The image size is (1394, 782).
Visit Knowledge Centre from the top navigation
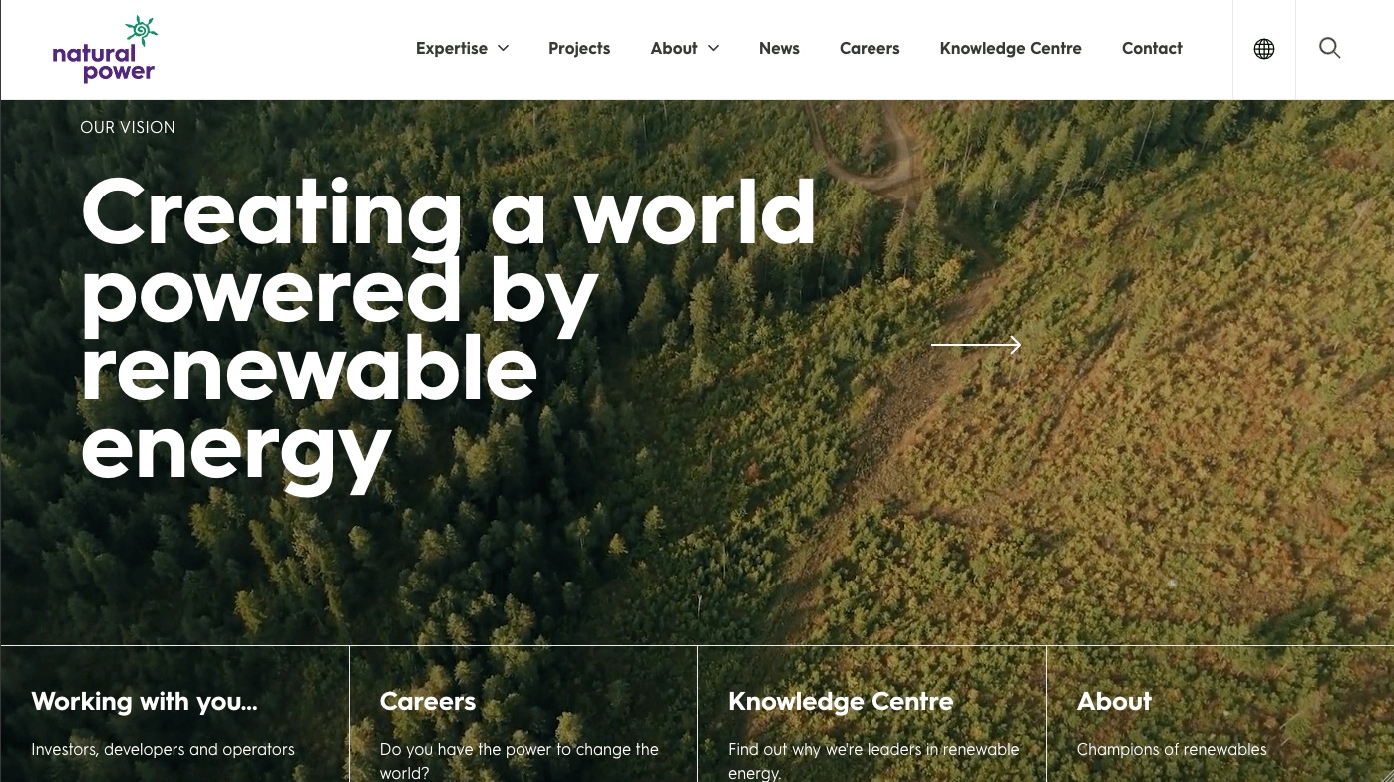[x=1010, y=48]
